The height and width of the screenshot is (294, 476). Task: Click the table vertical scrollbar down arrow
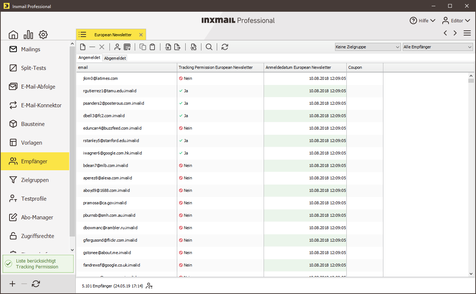click(x=471, y=273)
